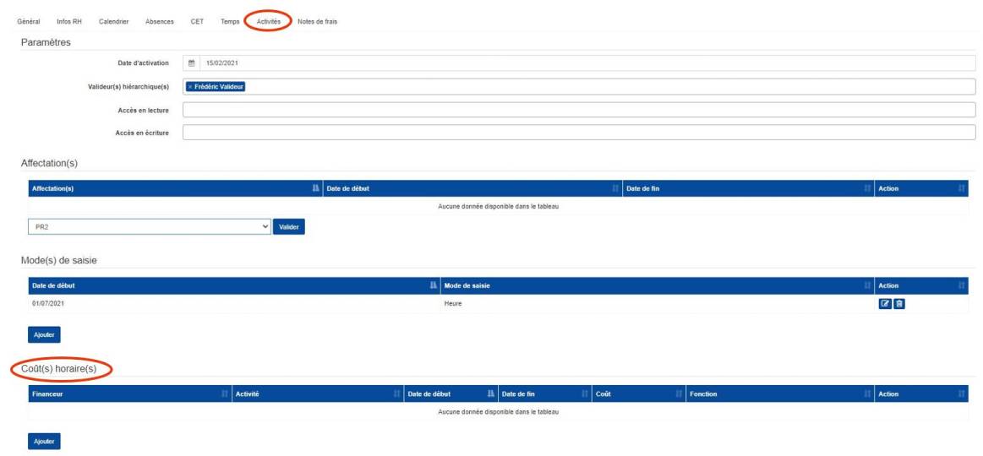983x456 pixels.
Task: Open the PR2 affectation dropdown
Action: (150, 227)
